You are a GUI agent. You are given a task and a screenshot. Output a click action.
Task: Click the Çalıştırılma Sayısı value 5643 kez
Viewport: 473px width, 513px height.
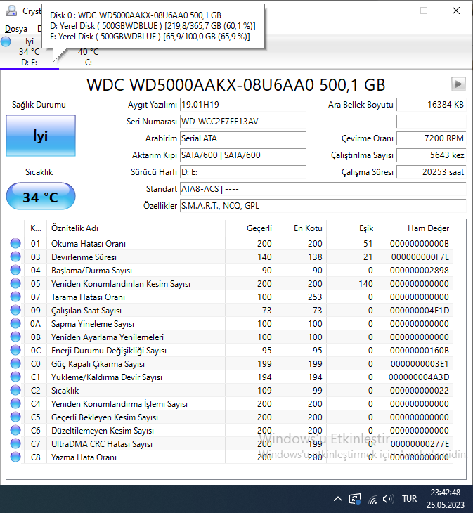431,155
